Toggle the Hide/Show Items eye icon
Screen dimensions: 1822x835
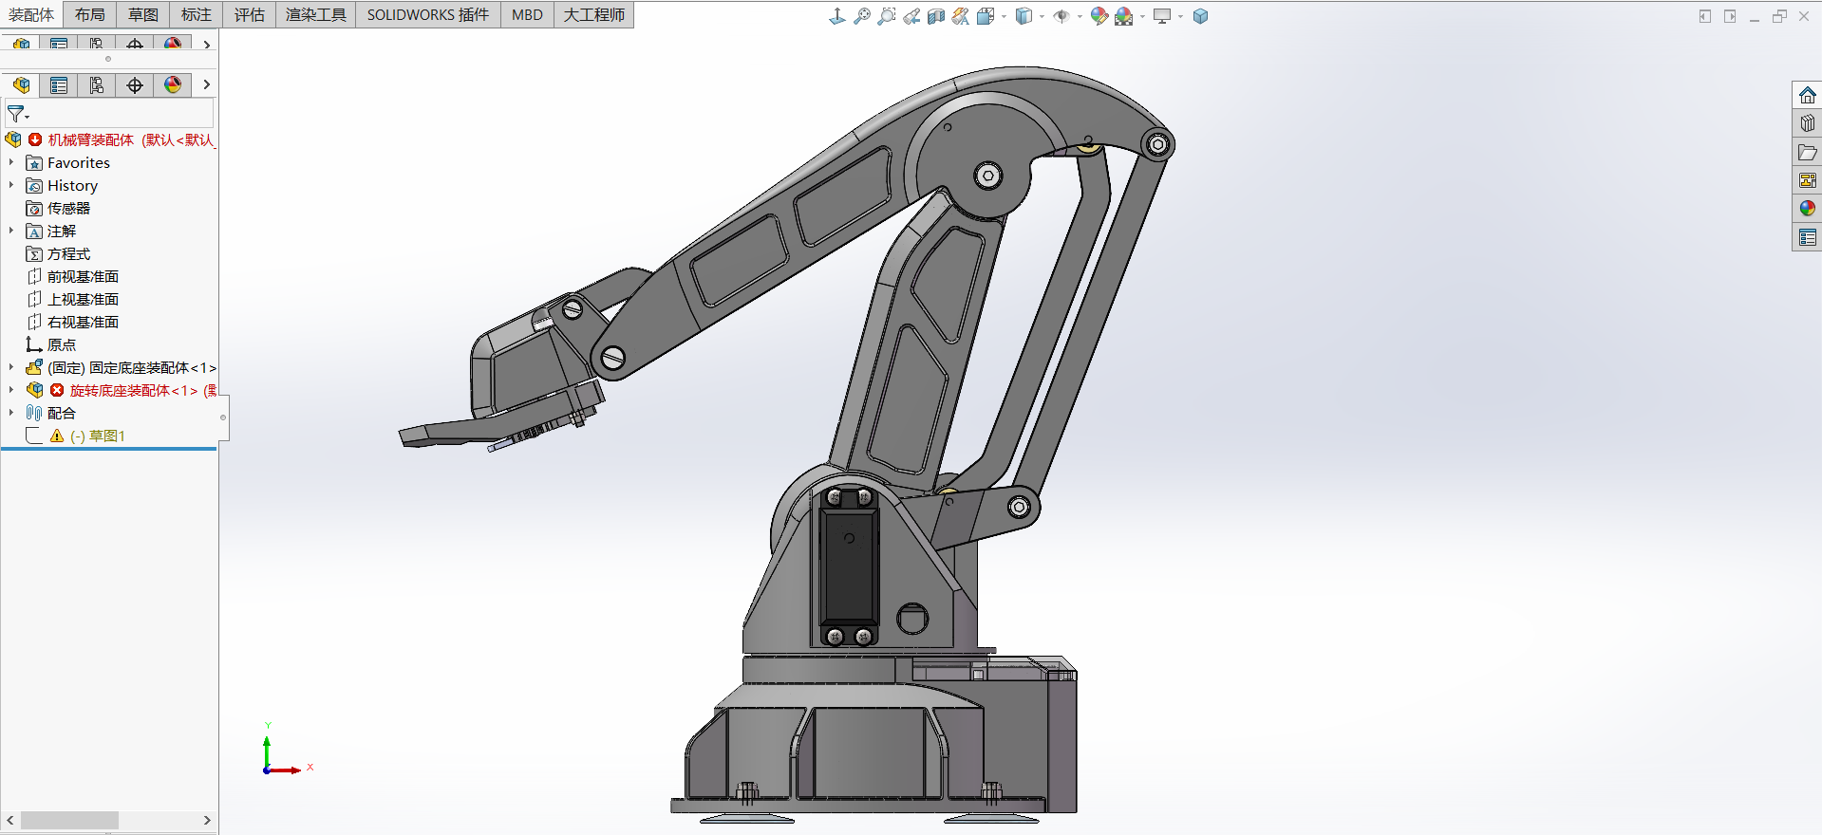(x=1061, y=16)
